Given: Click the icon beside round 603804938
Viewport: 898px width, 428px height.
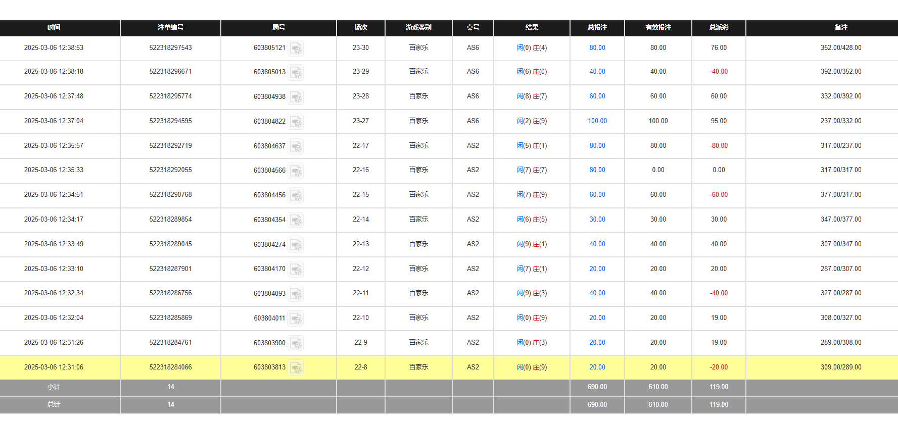Looking at the screenshot, I should point(296,97).
